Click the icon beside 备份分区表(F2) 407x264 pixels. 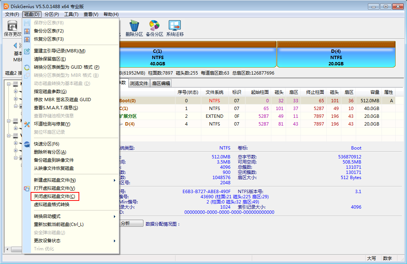click(x=27, y=31)
